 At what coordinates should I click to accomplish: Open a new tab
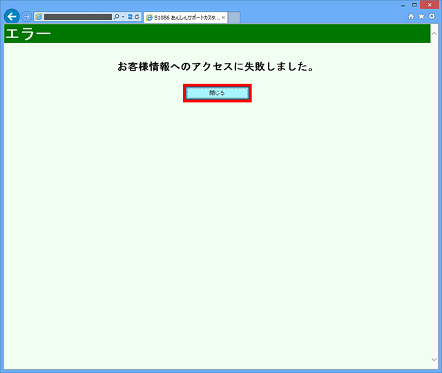coord(234,17)
